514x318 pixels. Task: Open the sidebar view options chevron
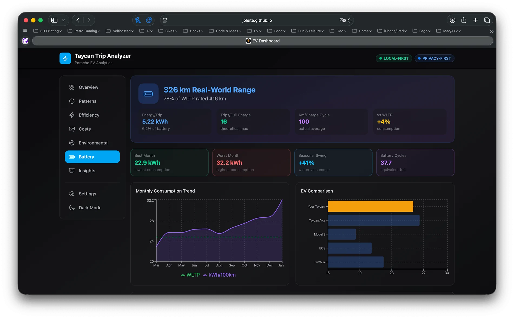coord(64,20)
